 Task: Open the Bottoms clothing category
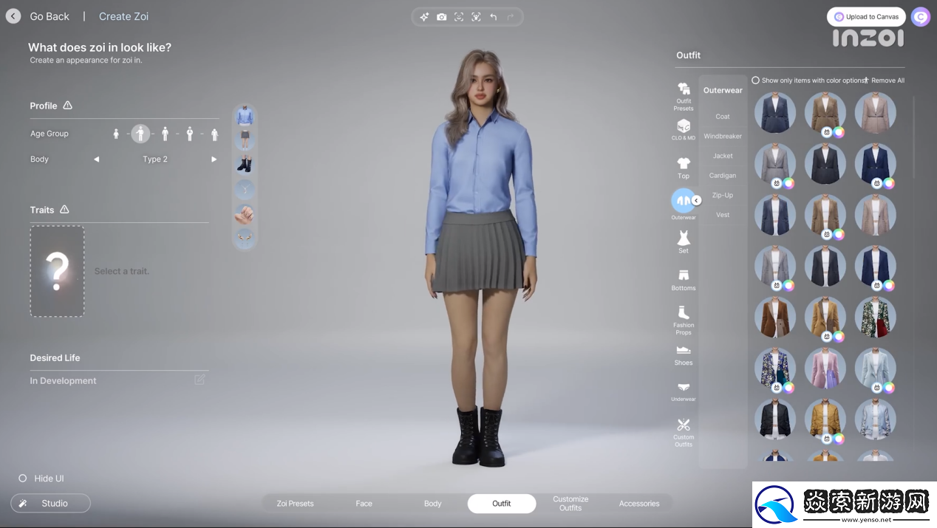pyautogui.click(x=684, y=280)
